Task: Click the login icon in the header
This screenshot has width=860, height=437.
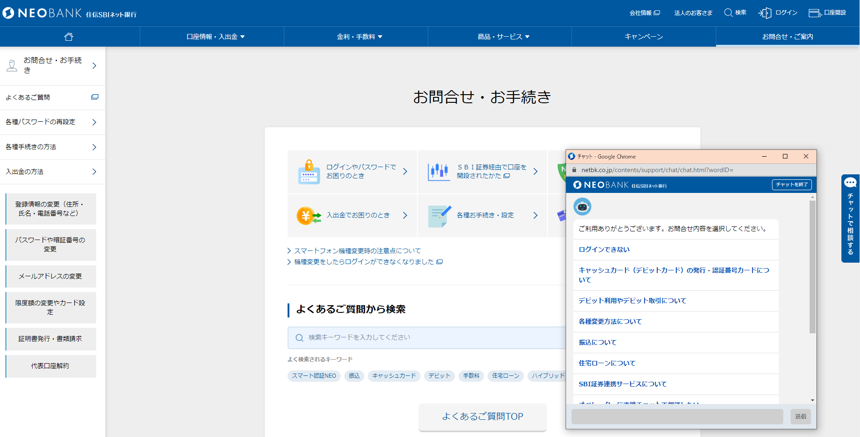Action: [x=765, y=13]
